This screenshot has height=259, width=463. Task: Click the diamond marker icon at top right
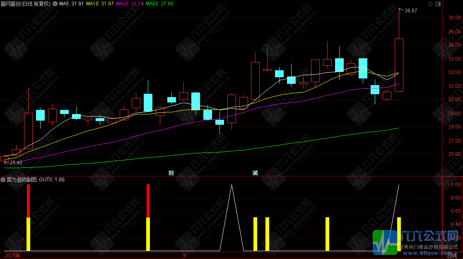pyautogui.click(x=431, y=4)
